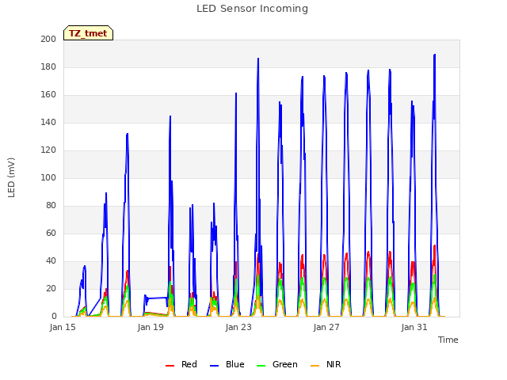
Task: Click the blue peak near 187 after Jan 23
Action: 258,59
